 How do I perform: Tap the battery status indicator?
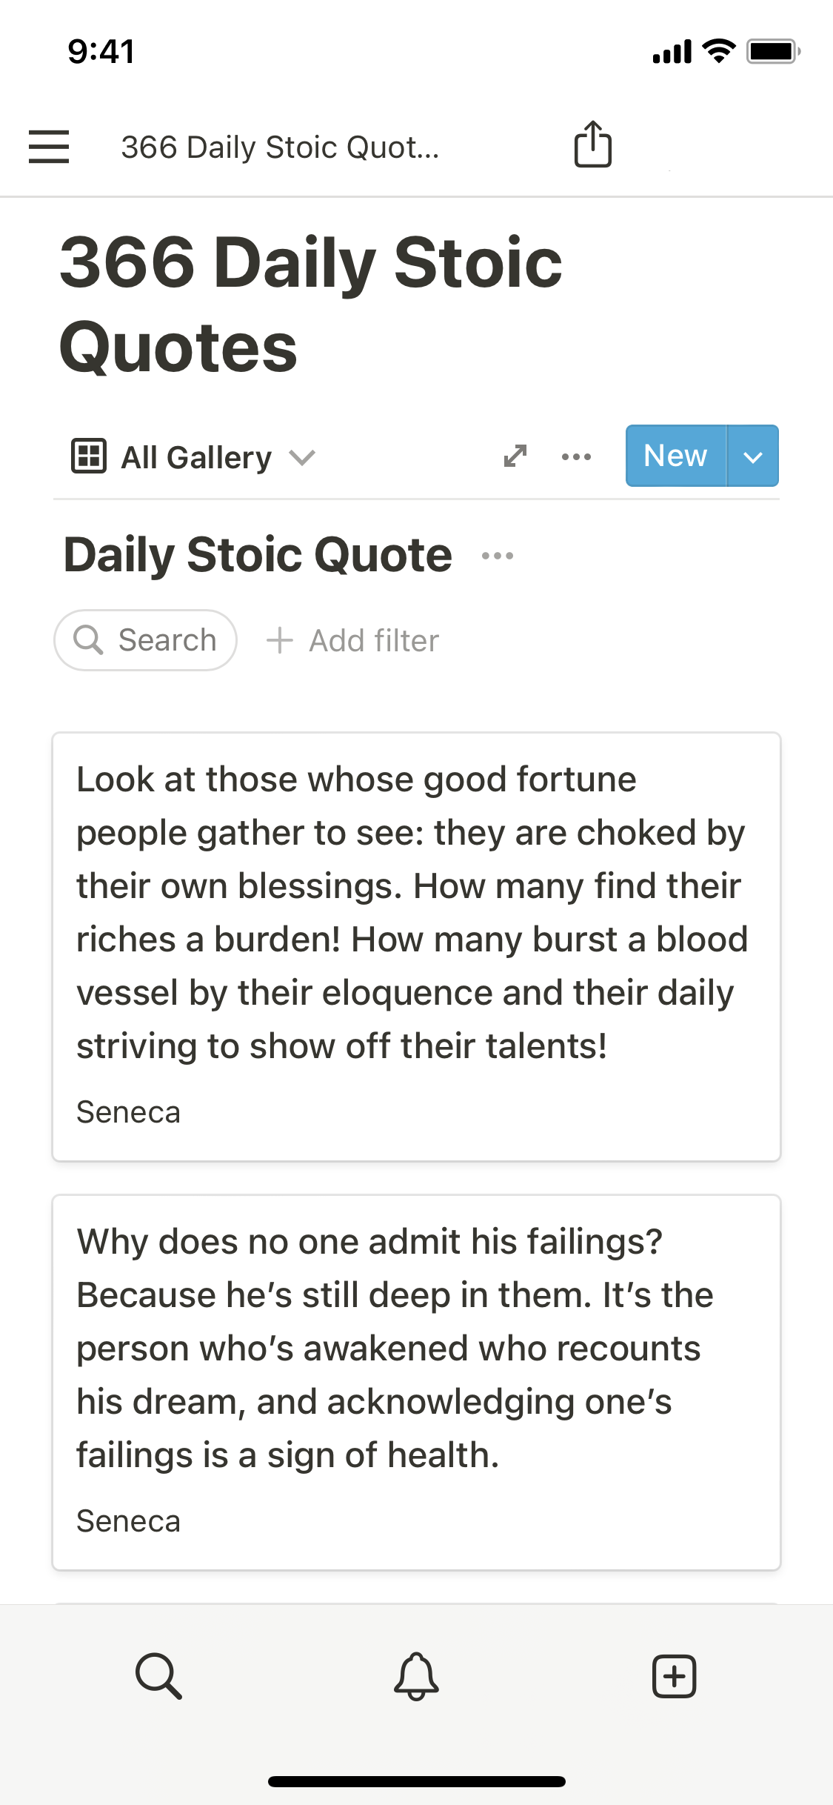[x=772, y=52]
